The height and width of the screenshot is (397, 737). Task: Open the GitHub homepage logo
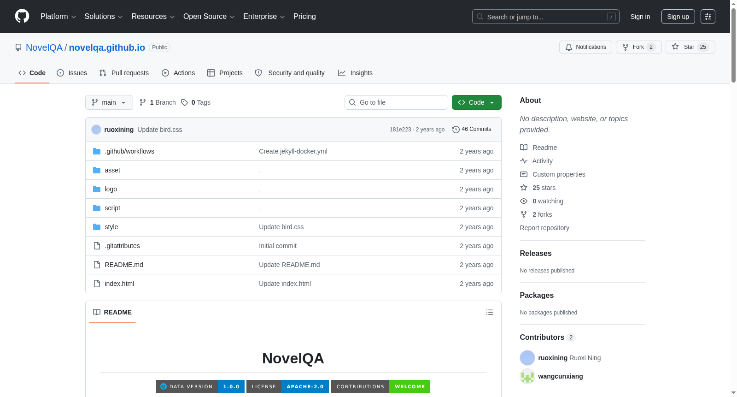[22, 16]
